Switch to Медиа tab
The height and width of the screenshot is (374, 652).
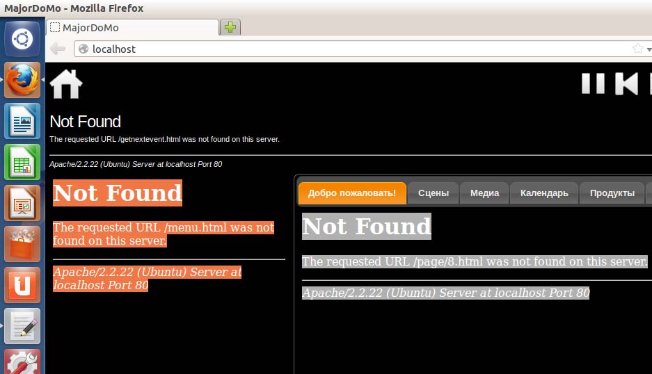(484, 193)
